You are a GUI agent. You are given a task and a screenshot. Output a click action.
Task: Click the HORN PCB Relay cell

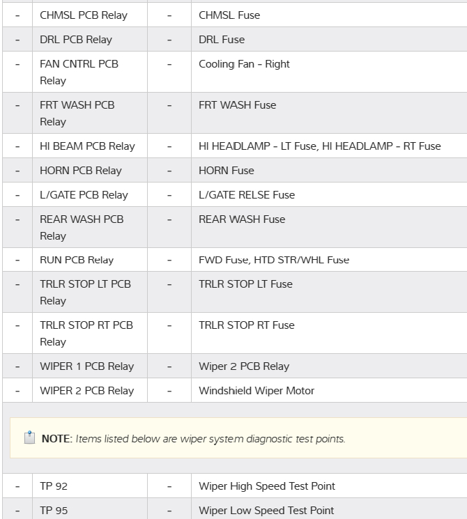80,171
